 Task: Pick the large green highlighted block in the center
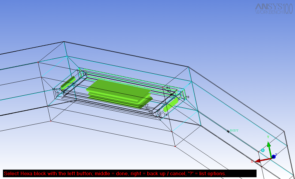(x=119, y=93)
